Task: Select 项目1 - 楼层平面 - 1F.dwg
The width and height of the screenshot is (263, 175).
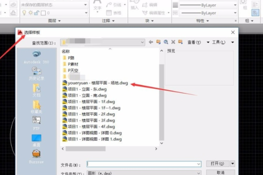Action: pos(89,101)
